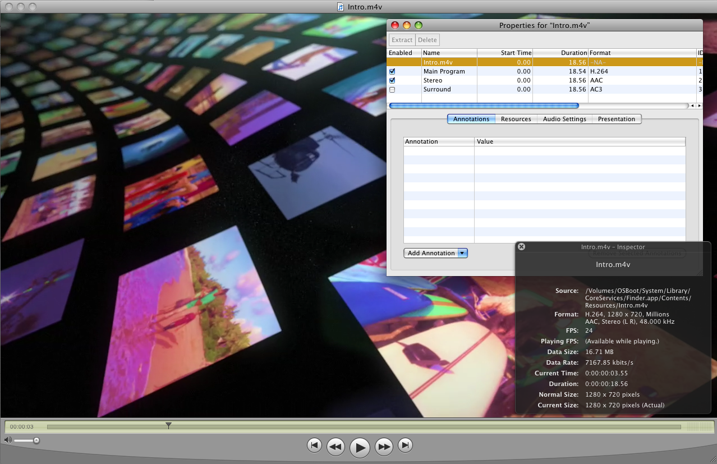Click the Current Time value in Inspector
This screenshot has width=717, height=464.
click(606, 373)
